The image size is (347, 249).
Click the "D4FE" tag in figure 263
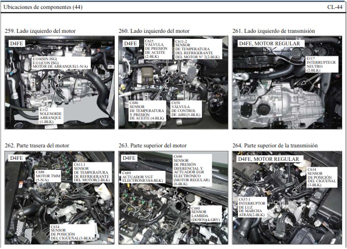129,158
